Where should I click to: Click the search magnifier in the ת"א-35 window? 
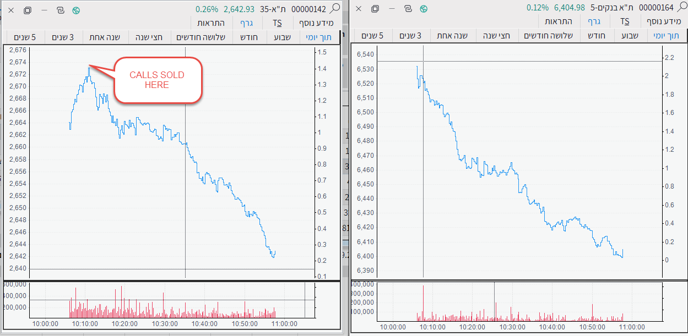334,8
